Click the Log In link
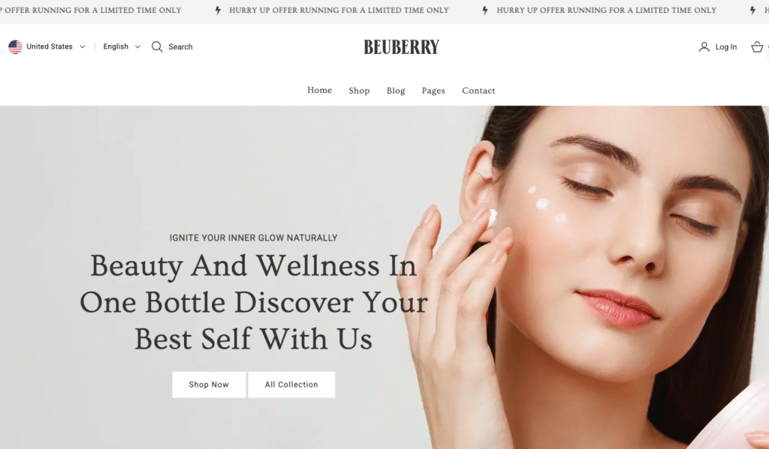Screen dimensions: 769x449 click(x=726, y=47)
